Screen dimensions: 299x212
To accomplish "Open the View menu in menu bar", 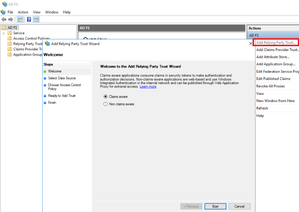I will (36, 12).
